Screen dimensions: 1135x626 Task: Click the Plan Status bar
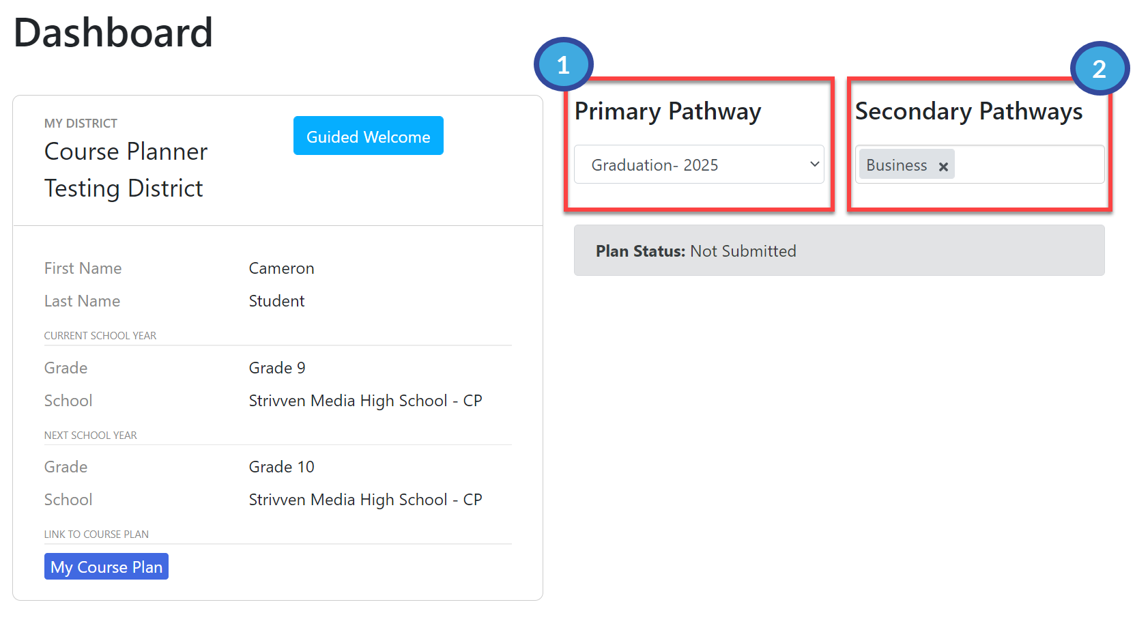pos(839,251)
